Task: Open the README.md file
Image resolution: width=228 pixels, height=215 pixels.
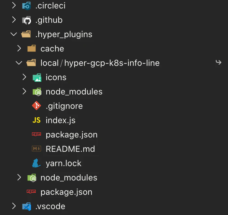Action: pyautogui.click(x=70, y=149)
